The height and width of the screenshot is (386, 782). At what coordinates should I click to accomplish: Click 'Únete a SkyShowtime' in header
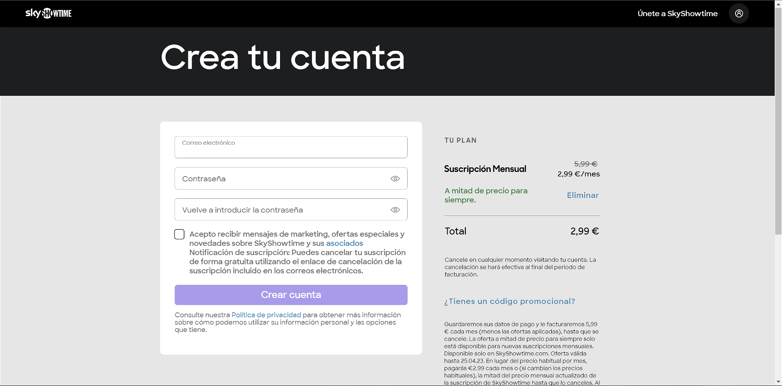pos(677,14)
